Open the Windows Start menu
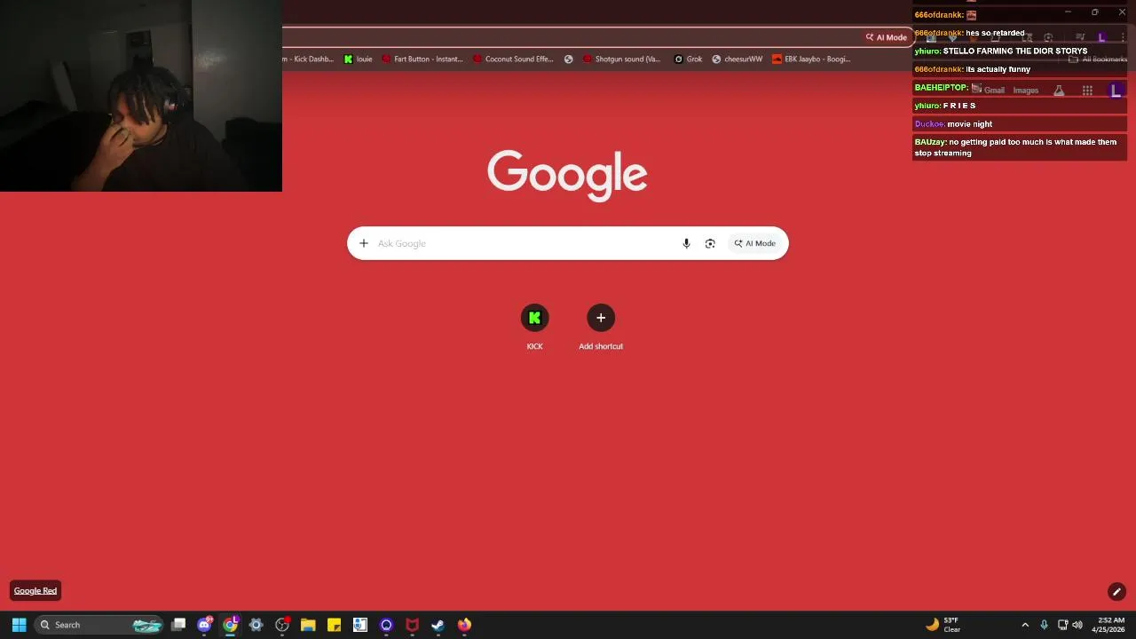This screenshot has height=639, width=1136. (x=19, y=625)
